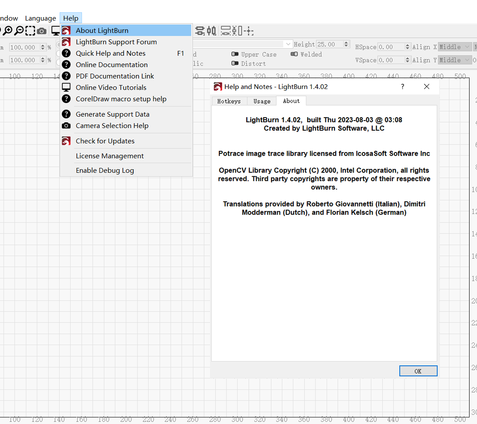Choose CorelDraw macro setup help

[126, 99]
